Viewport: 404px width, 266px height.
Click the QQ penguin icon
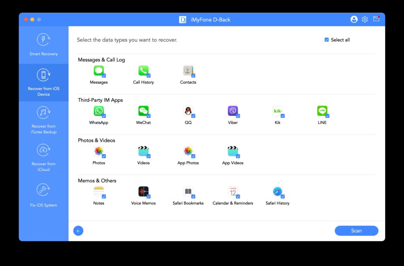[x=188, y=111]
